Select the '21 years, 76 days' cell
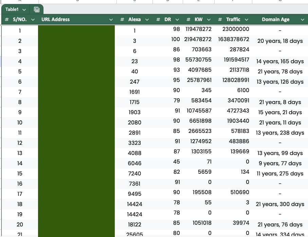The height and width of the screenshot is (237, 308). point(280,225)
